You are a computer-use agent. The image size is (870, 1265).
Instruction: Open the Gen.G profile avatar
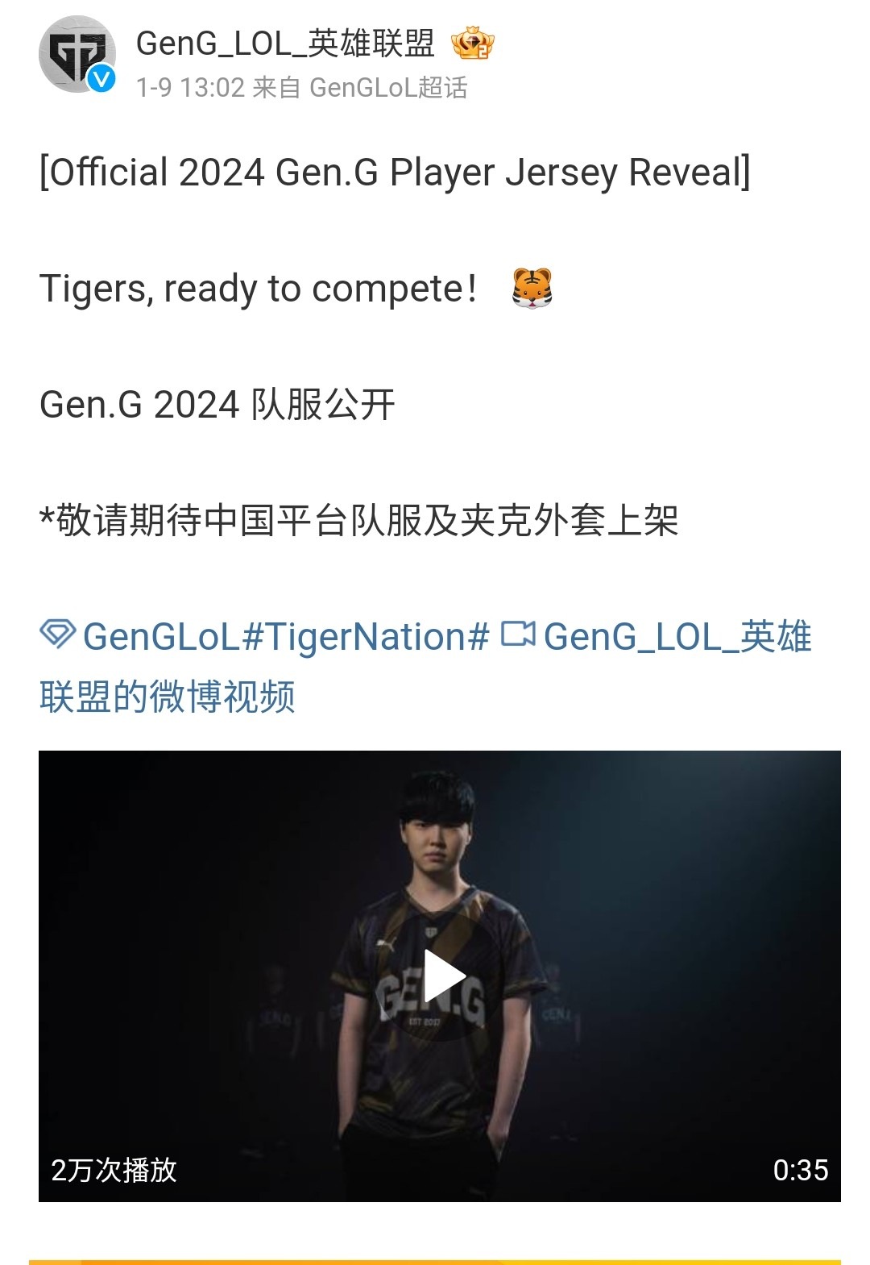click(77, 55)
